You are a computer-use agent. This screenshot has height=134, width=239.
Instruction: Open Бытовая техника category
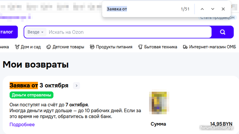[x=158, y=47]
